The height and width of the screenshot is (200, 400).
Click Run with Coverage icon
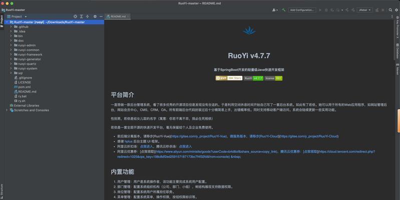pos(332,10)
